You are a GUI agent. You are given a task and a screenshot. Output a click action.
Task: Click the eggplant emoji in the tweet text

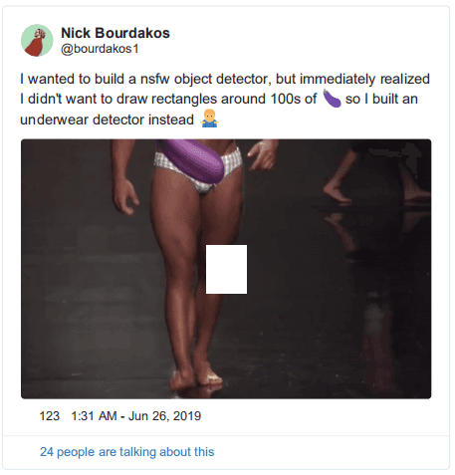click(x=332, y=99)
